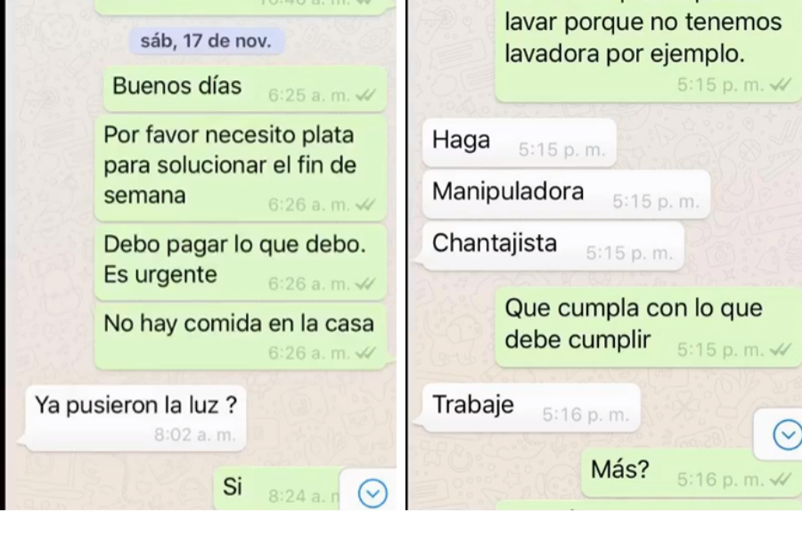This screenshot has height=534, width=802.
Task: Select the 'lavadora por ejemplo' message bubble
Action: click(648, 51)
